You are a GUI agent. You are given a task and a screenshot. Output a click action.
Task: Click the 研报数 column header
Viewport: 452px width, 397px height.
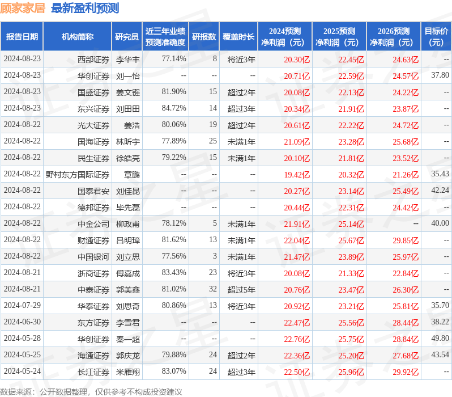click(204, 36)
